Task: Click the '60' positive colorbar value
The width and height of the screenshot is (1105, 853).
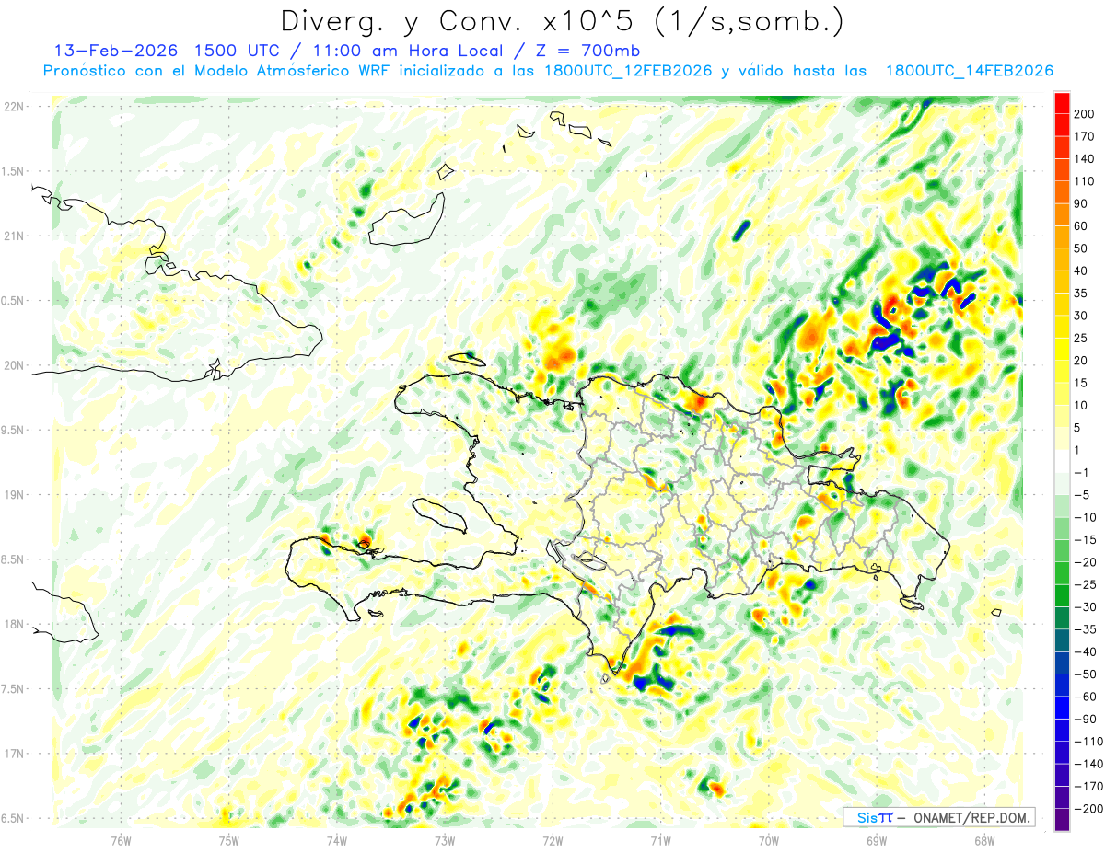Action: point(1082,226)
